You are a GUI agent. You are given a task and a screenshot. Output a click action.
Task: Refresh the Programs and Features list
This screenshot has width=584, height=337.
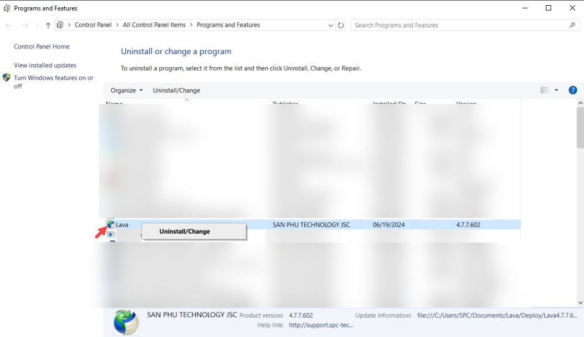341,25
